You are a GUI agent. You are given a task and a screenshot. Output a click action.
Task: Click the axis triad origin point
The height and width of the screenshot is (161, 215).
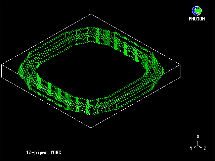click(x=198, y=146)
